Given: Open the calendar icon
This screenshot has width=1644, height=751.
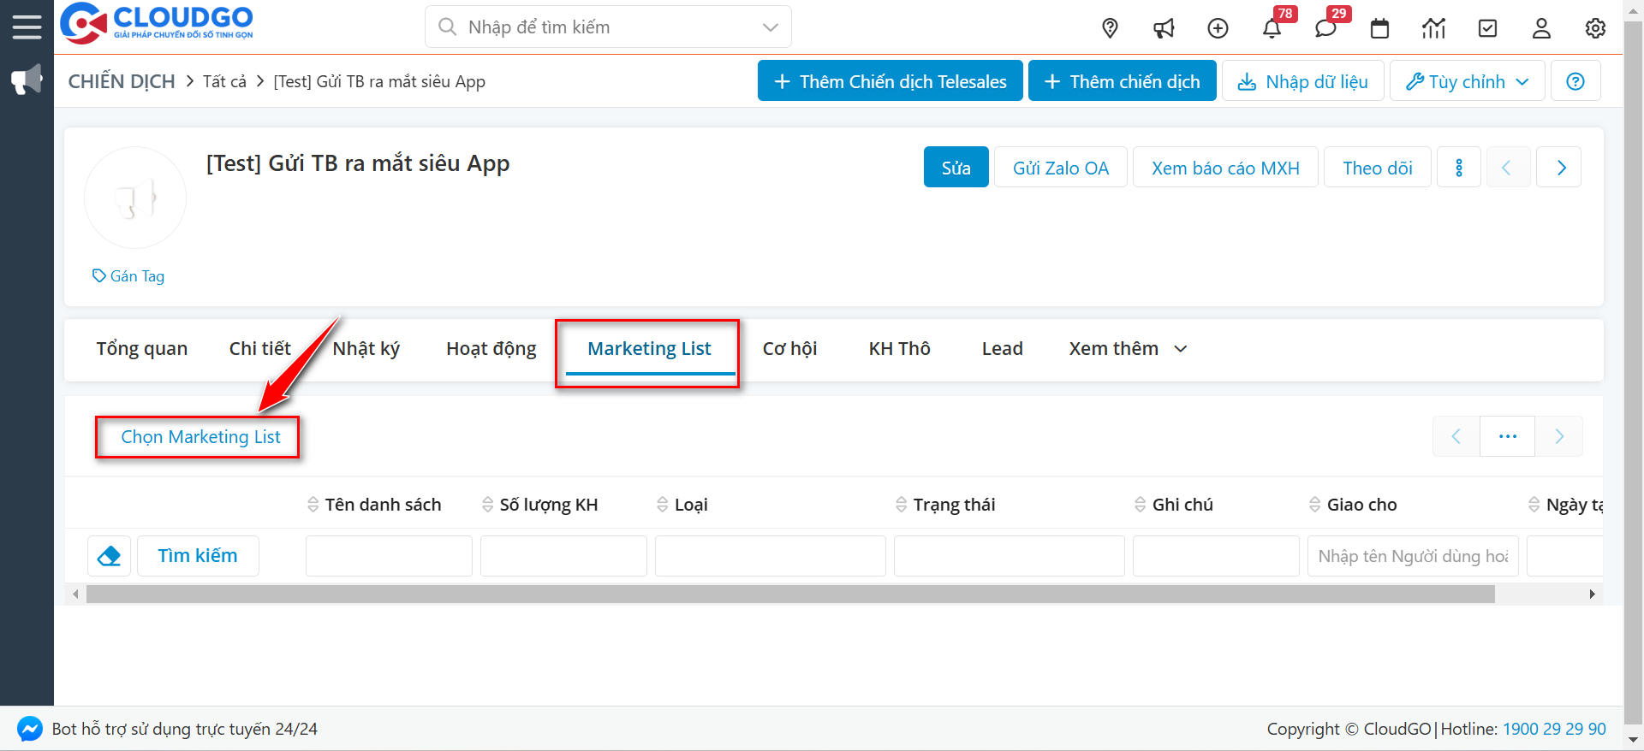Looking at the screenshot, I should coord(1379,28).
